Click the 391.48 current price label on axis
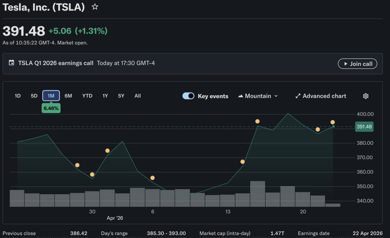This screenshot has height=238, width=390. tap(364, 127)
